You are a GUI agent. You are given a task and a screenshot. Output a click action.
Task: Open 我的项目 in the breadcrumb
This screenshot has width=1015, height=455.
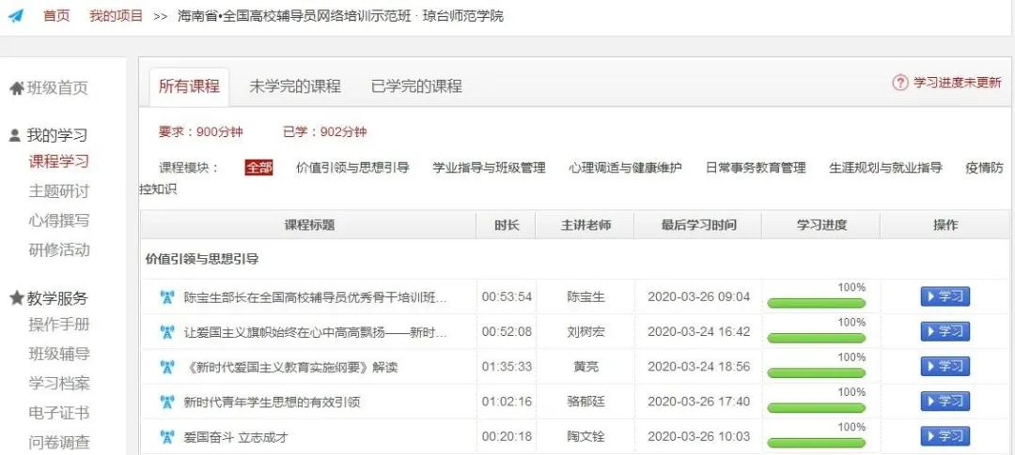[117, 16]
